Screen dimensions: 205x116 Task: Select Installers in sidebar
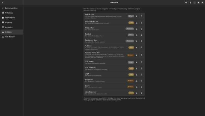(12, 32)
